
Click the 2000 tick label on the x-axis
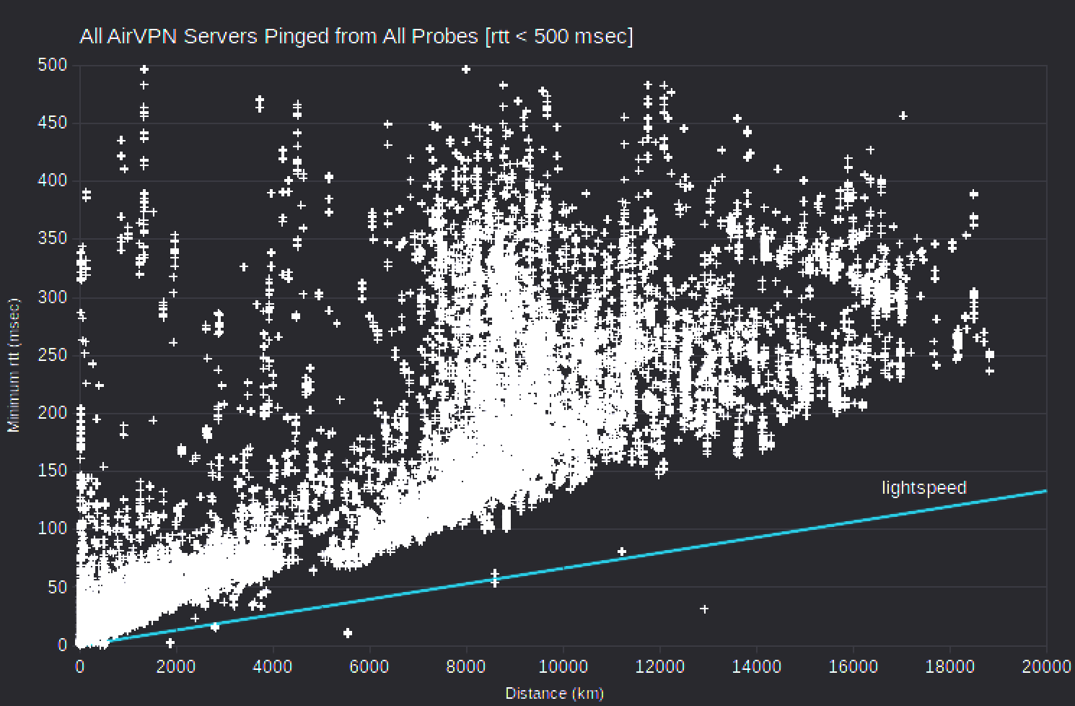175,666
